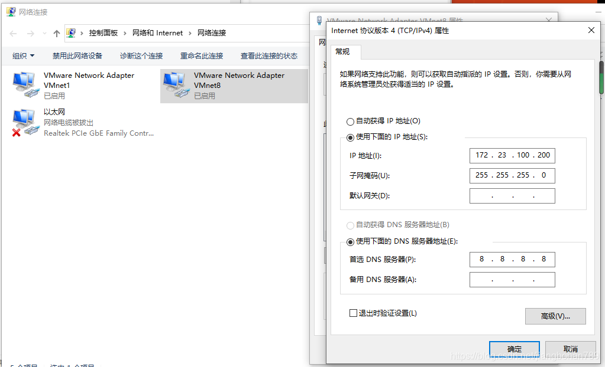Click the 网络连接 window title icon
605x367 pixels.
pyautogui.click(x=11, y=12)
